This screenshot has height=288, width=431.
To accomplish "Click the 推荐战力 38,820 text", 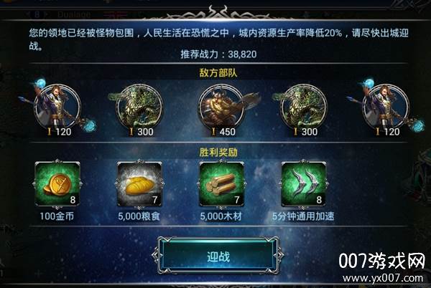I will (x=218, y=54).
